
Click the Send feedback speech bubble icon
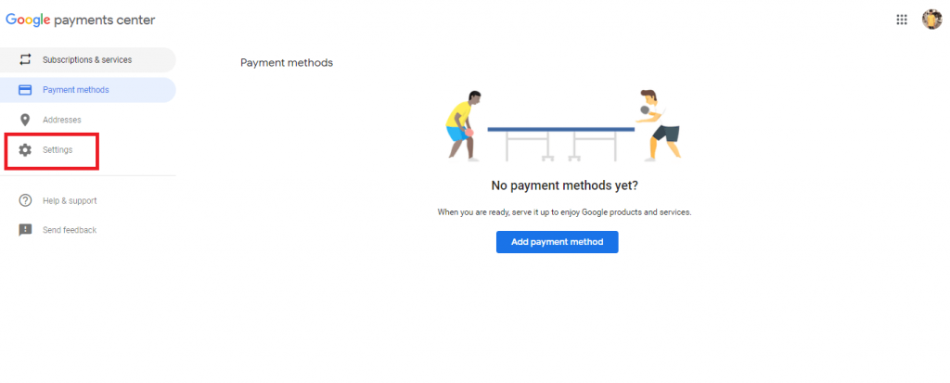(x=25, y=230)
